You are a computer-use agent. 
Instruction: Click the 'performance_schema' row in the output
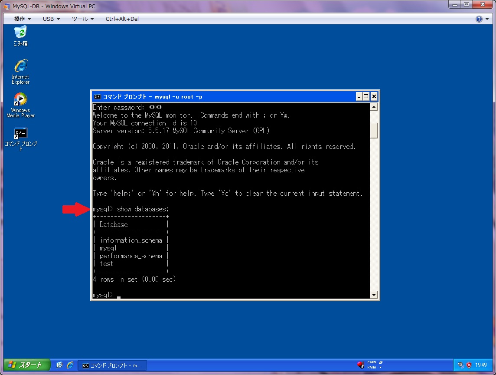coord(131,256)
